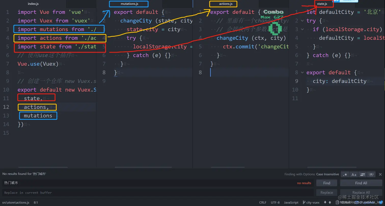This screenshot has width=385, height=206.
Task: Toggle the whole word search option
Action: pyautogui.click(x=372, y=174)
